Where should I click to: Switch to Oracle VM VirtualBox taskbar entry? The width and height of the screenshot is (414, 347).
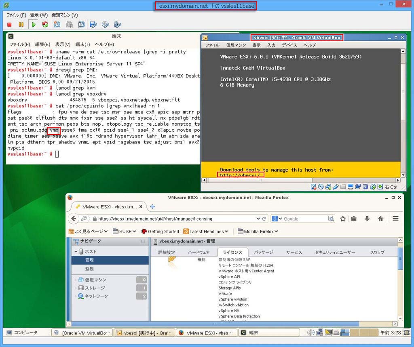click(82, 333)
